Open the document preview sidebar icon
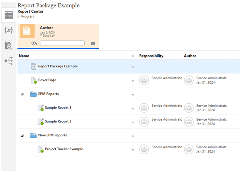The height and width of the screenshot is (171, 240). click(8, 46)
